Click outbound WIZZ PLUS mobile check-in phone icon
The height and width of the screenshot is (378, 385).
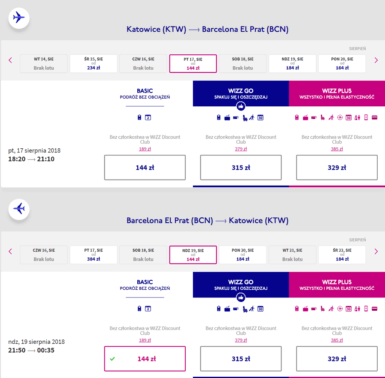(366, 117)
